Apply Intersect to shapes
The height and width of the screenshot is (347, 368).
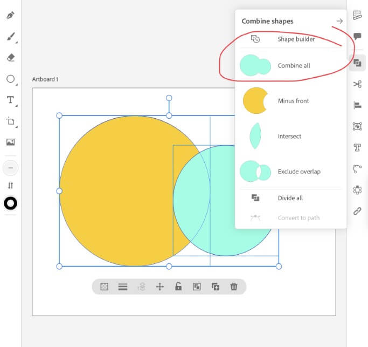point(291,136)
